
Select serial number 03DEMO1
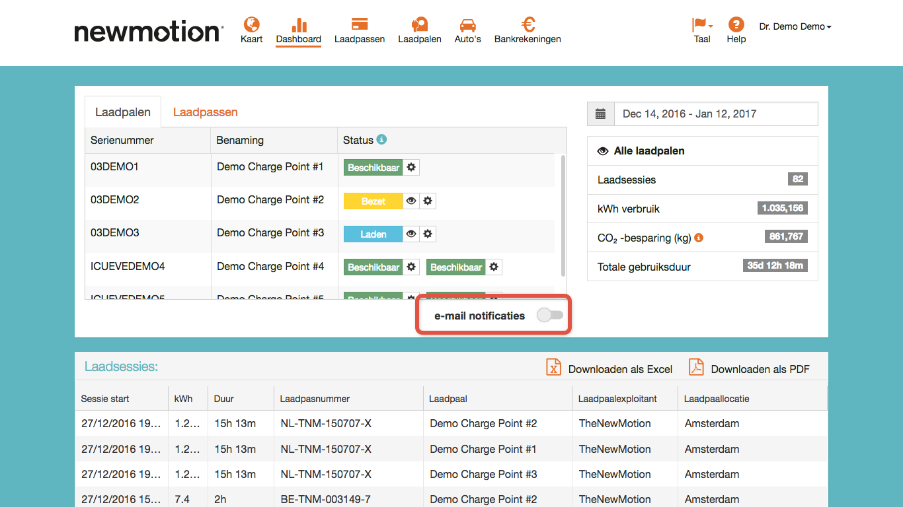tap(114, 167)
